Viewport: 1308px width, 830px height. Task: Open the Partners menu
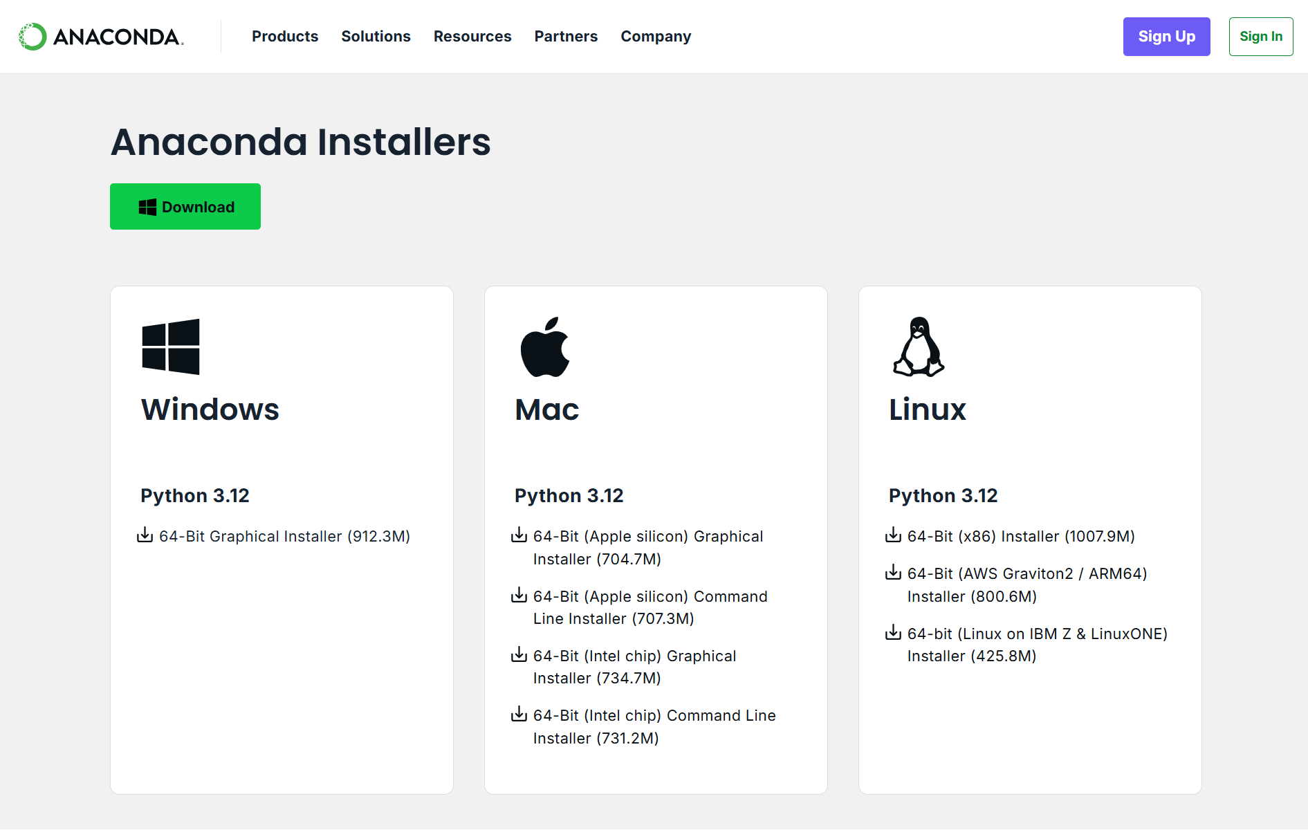(x=566, y=37)
